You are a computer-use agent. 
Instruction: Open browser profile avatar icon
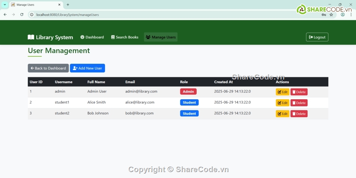pyautogui.click(x=343, y=15)
